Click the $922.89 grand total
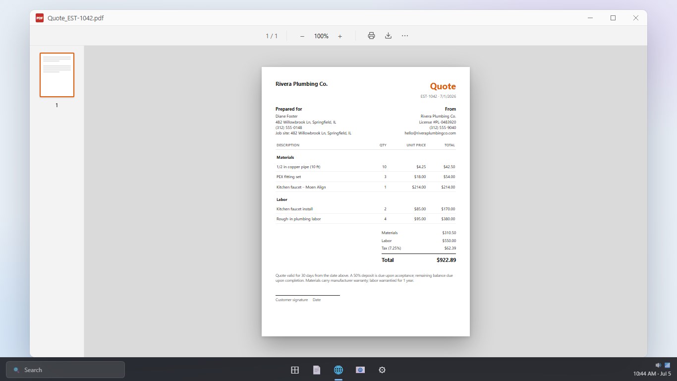The image size is (677, 381). [x=446, y=260]
